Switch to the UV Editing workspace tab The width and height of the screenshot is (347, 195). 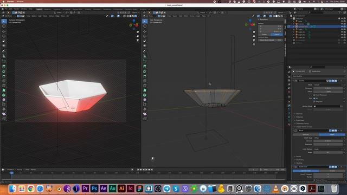[66, 9]
